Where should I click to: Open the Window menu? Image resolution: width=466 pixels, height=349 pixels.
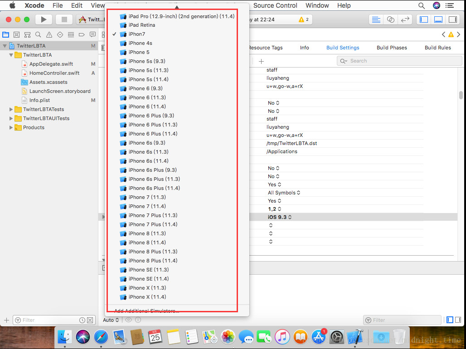pyautogui.click(x=317, y=5)
